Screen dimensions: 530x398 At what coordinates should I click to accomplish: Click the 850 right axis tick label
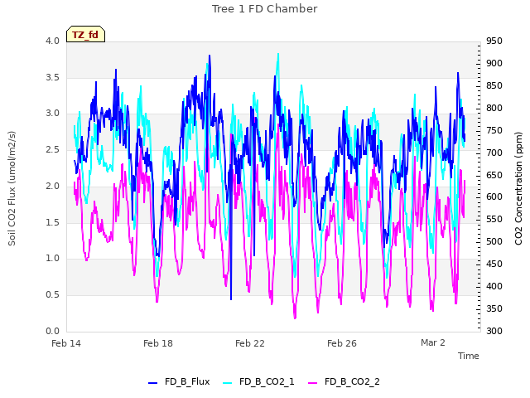click(x=494, y=85)
